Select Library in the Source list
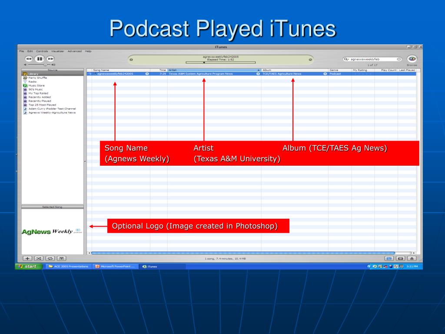Viewport: 445px width, 334px height. [53, 74]
